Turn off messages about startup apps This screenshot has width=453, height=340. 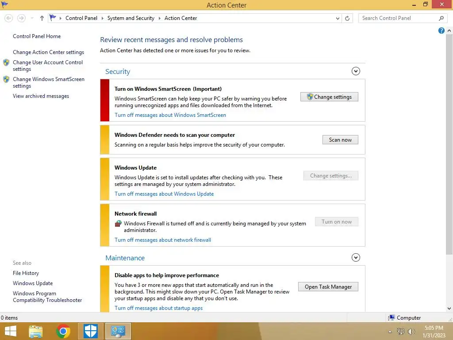tap(159, 308)
